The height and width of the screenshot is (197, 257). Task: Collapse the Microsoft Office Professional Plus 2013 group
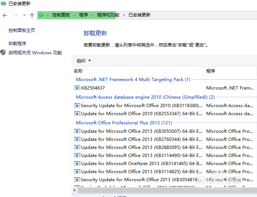point(124,123)
